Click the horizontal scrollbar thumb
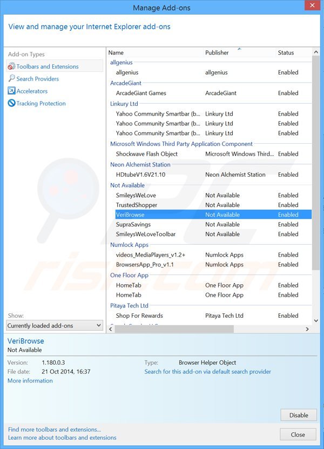The width and height of the screenshot is (324, 449). click(174, 329)
